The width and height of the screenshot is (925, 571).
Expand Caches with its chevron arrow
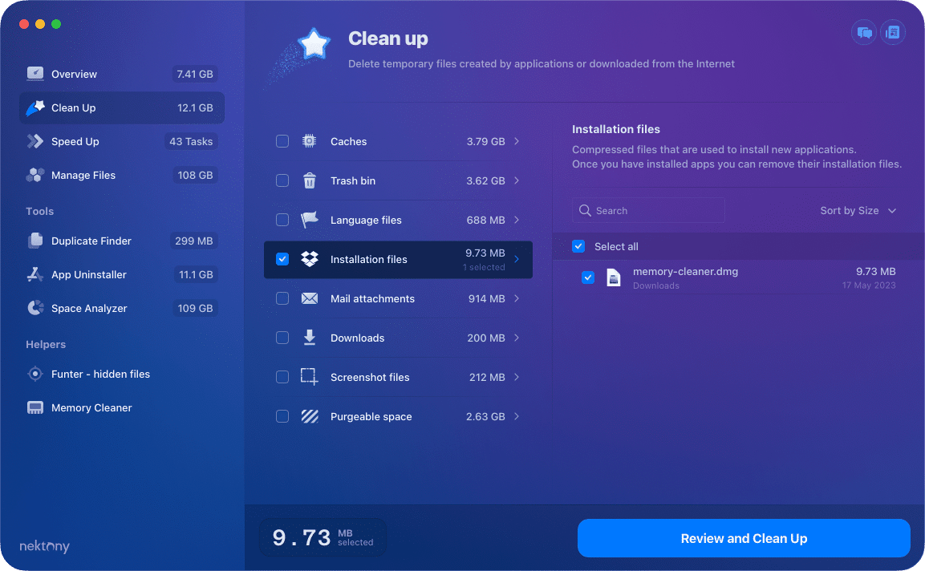click(x=517, y=141)
